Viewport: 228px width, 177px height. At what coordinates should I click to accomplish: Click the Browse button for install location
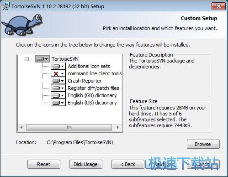pos(203,144)
